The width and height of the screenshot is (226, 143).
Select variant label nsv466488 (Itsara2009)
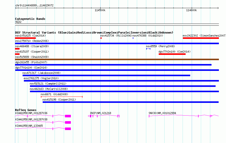coord(32,46)
